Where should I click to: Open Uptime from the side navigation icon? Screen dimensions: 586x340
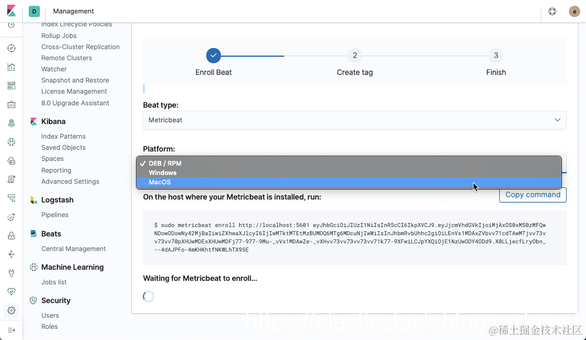click(x=11, y=217)
